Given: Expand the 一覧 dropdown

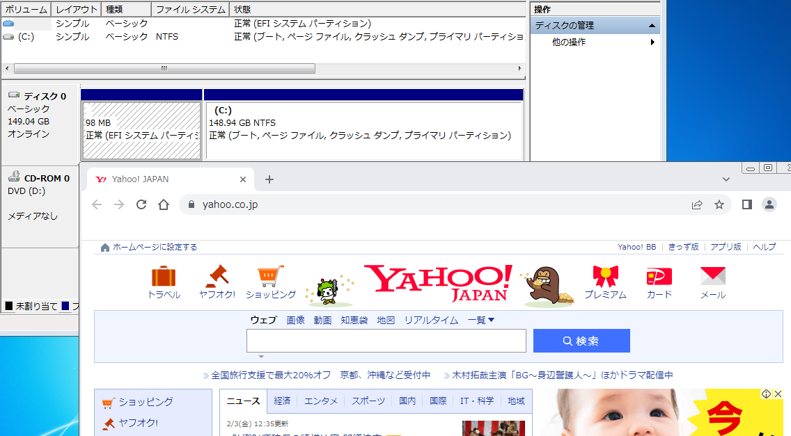Looking at the screenshot, I should [x=480, y=320].
